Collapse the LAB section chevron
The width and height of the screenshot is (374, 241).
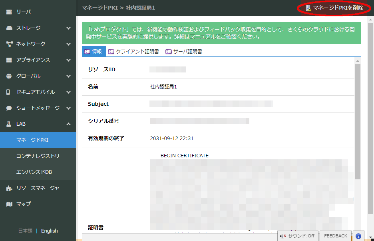(x=68, y=124)
